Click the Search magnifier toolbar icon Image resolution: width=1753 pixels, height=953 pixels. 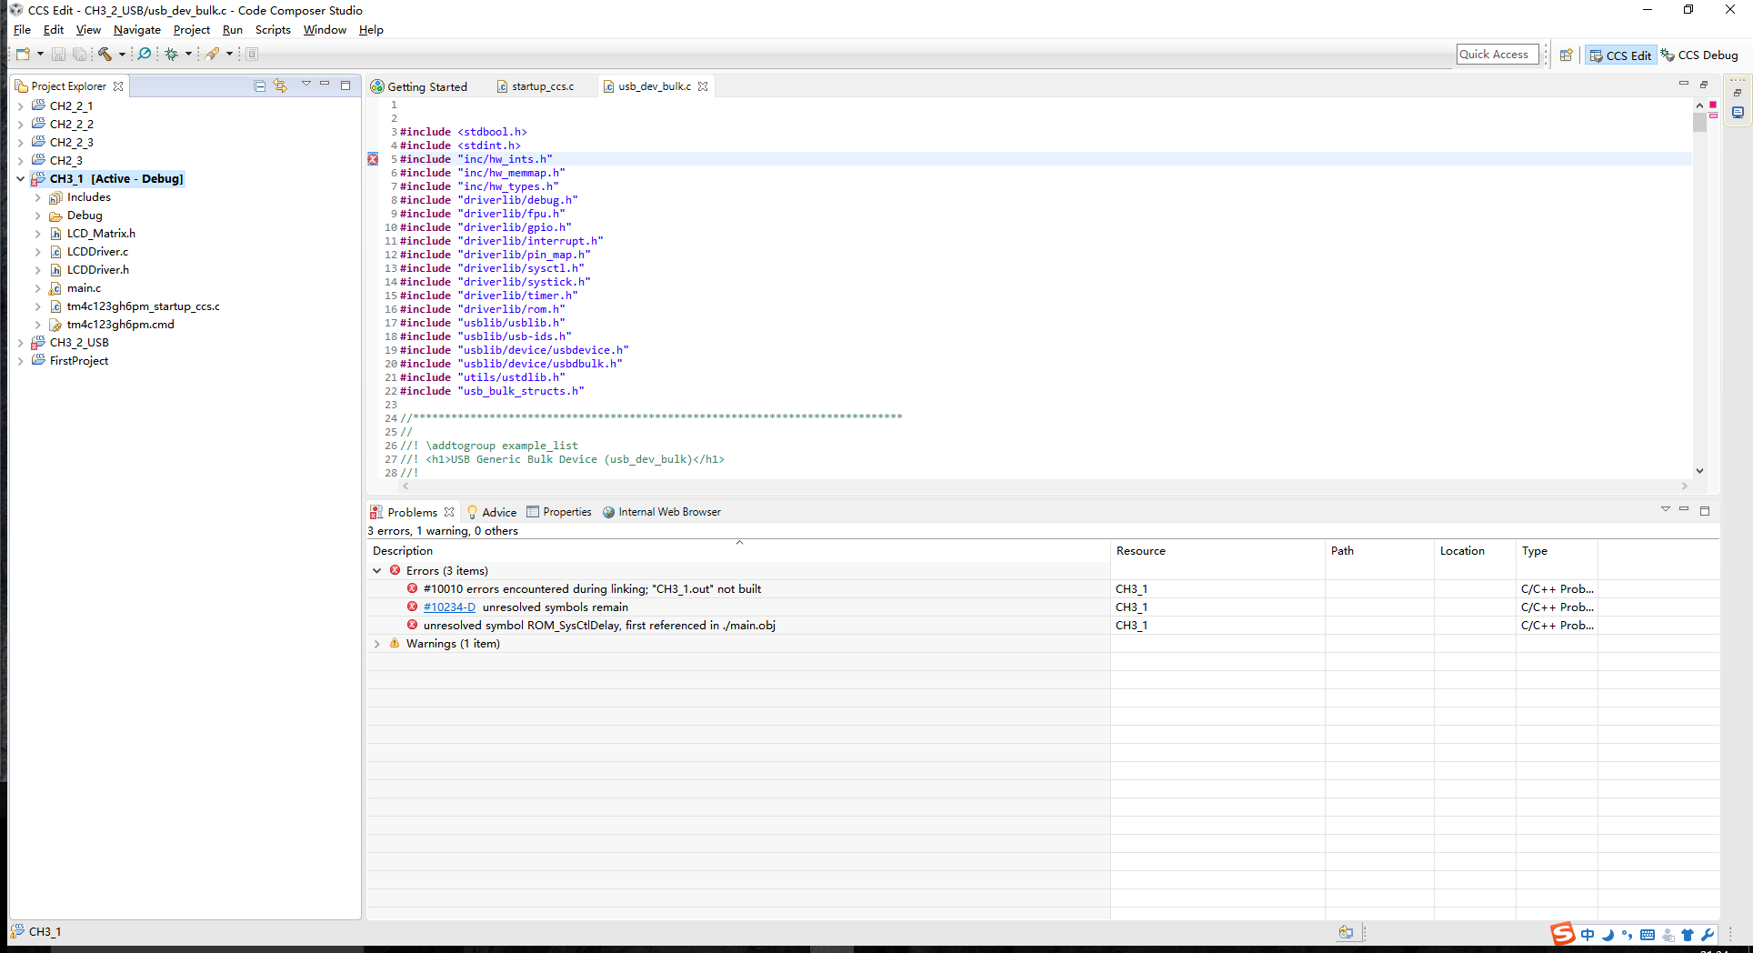tap(144, 55)
